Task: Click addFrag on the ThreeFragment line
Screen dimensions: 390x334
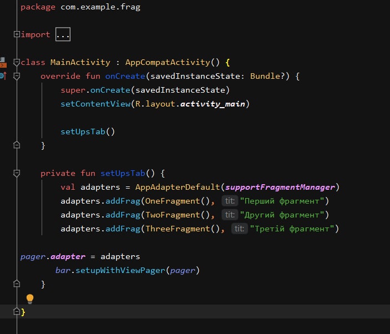Action: click(123, 229)
